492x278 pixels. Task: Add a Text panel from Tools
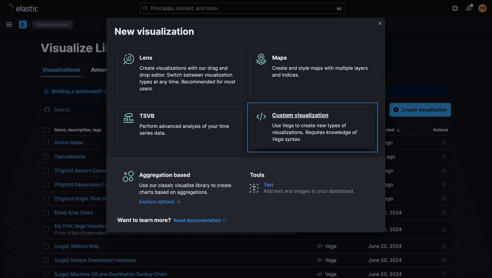coord(269,184)
